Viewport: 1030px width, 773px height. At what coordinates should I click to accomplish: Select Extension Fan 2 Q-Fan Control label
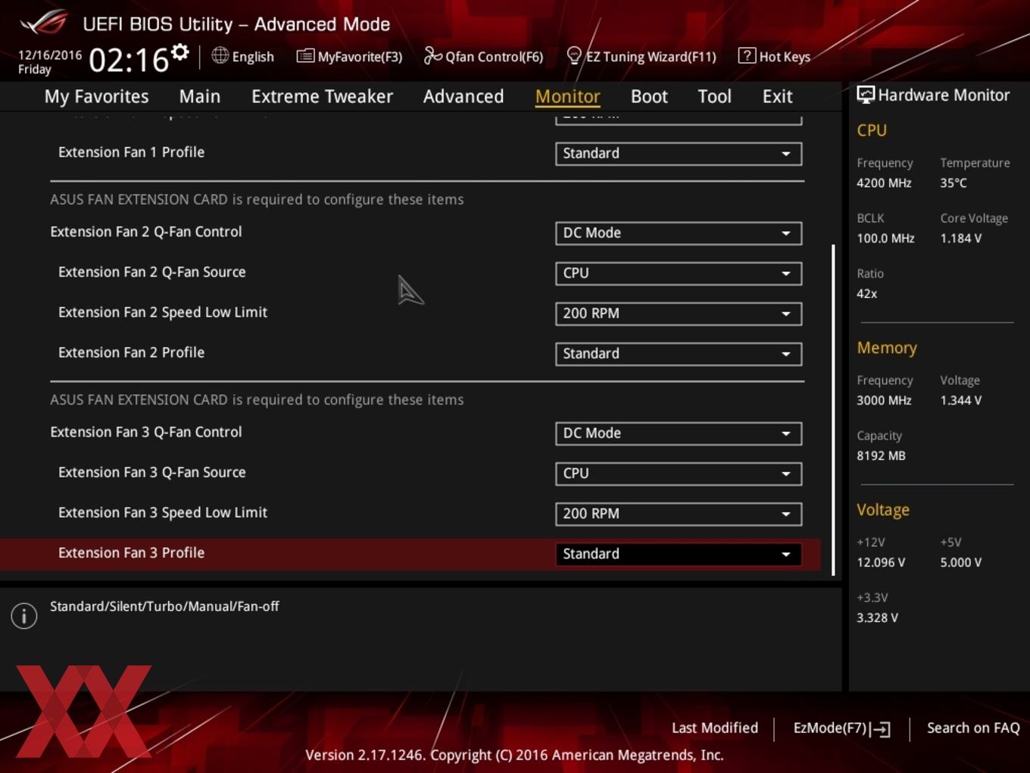click(146, 232)
